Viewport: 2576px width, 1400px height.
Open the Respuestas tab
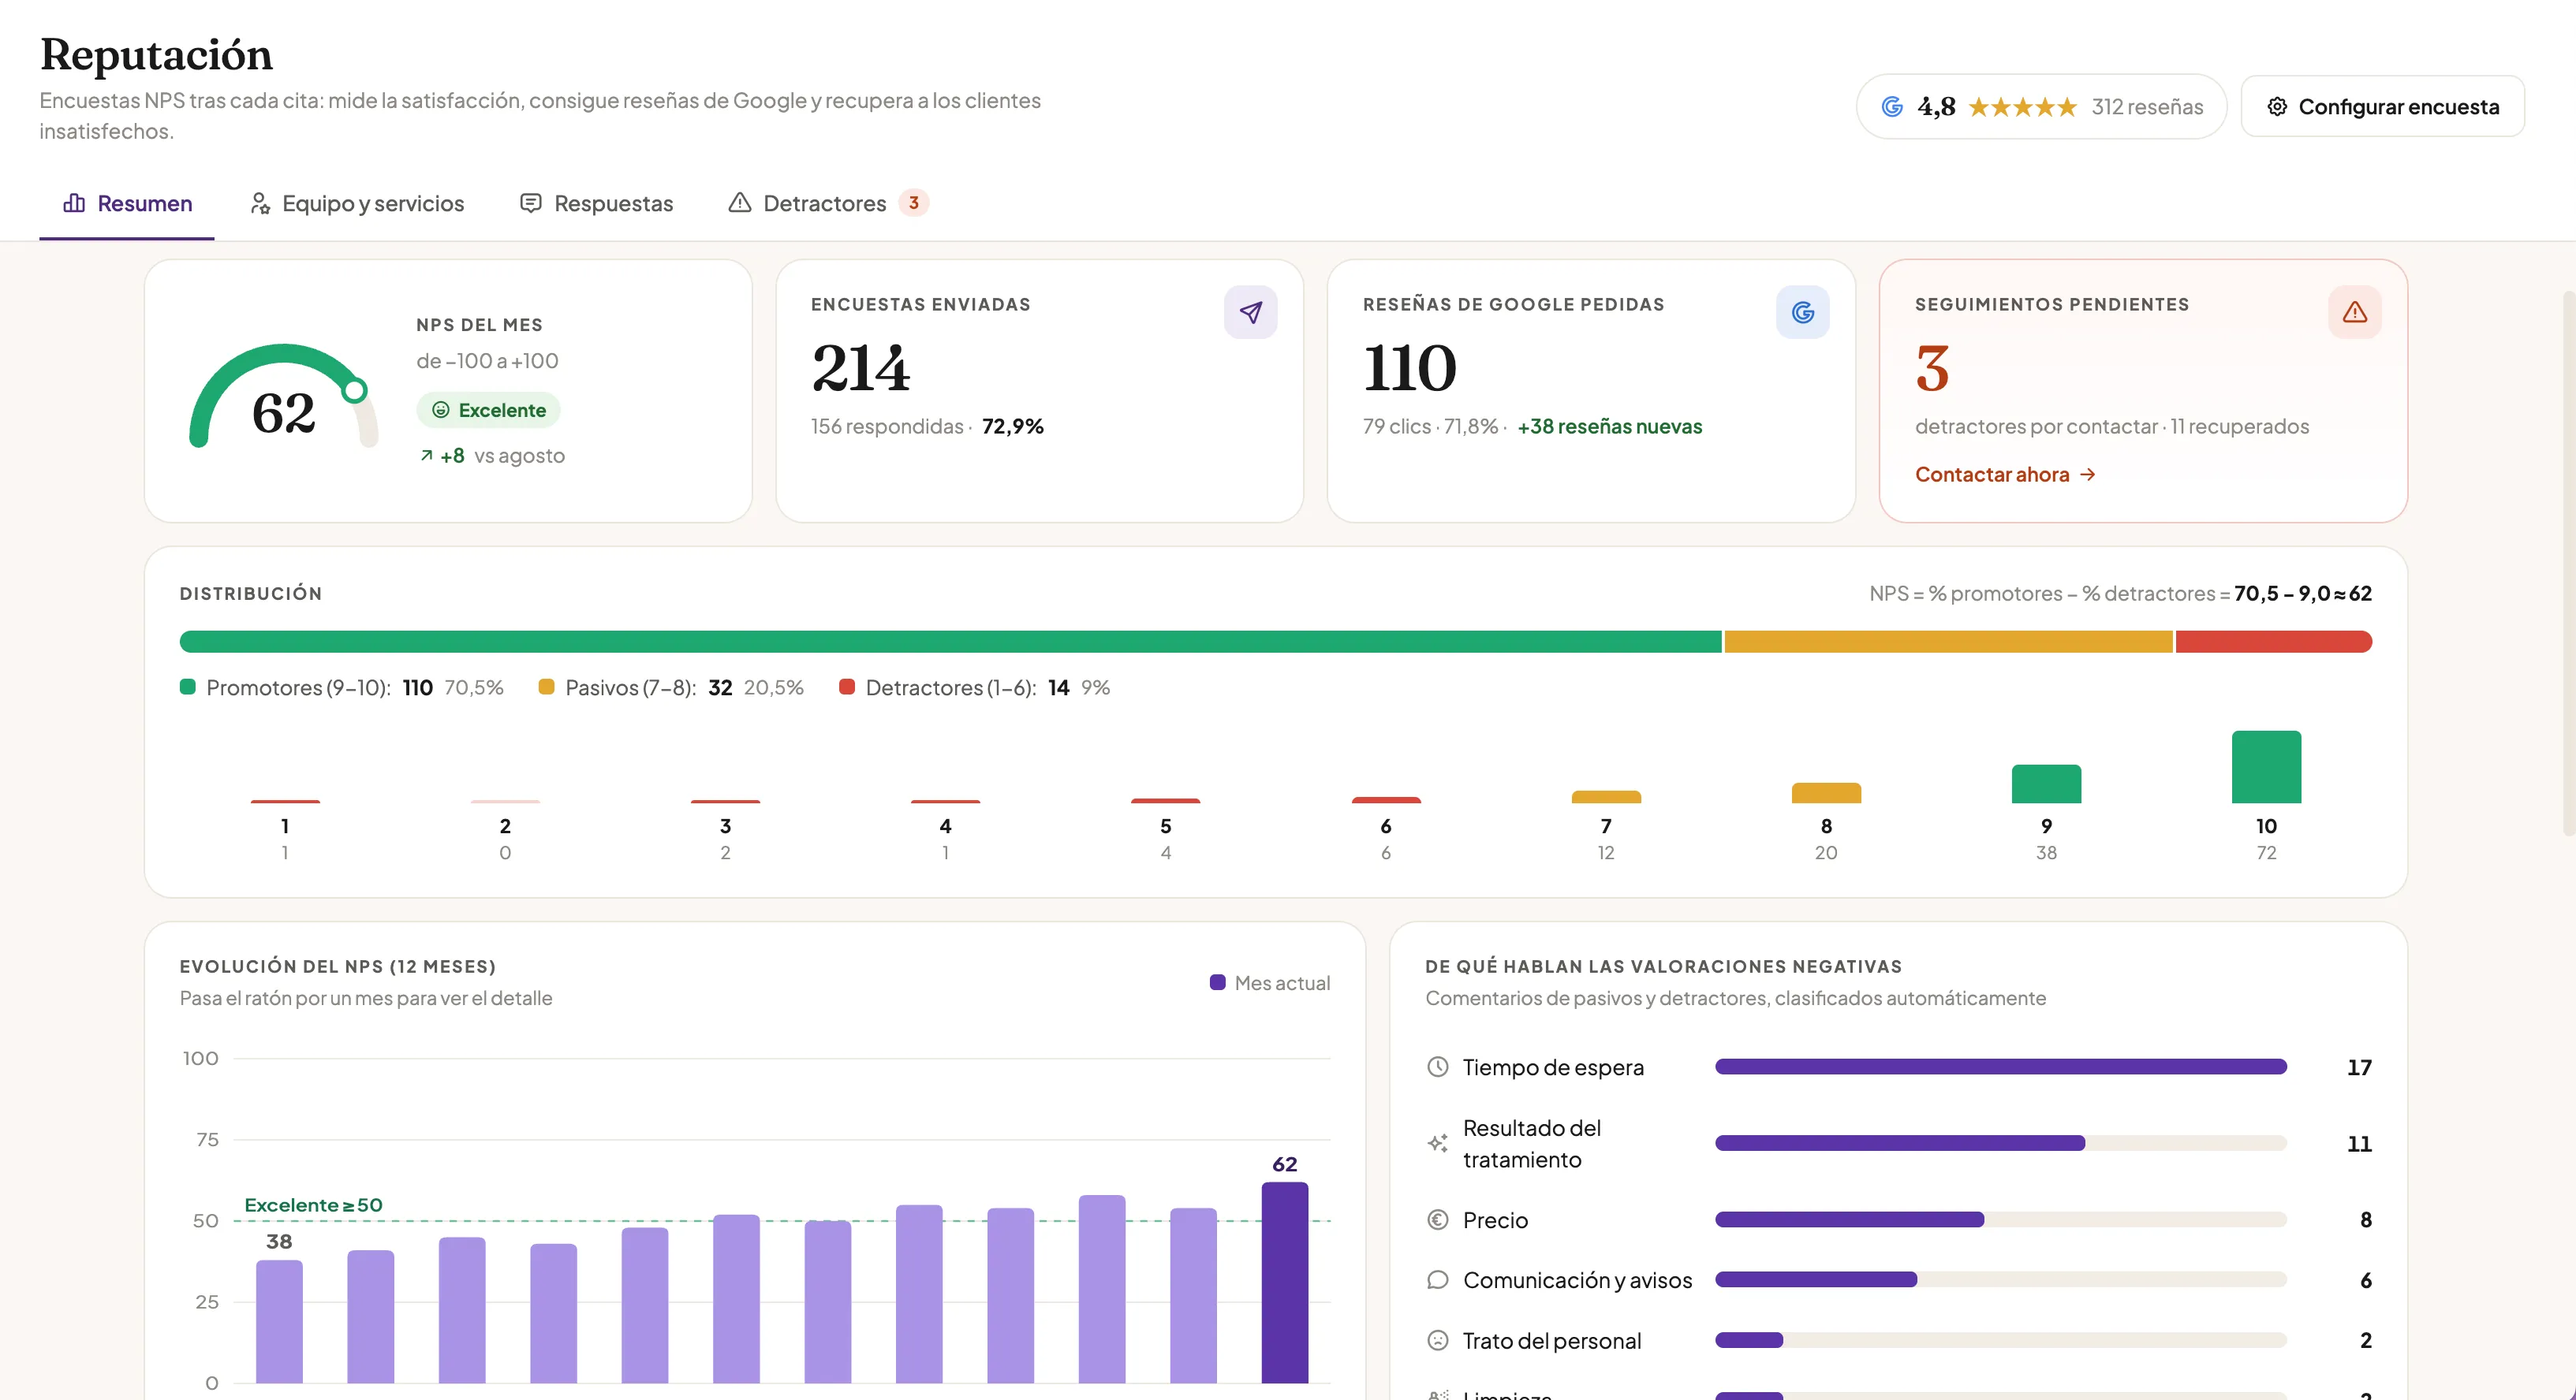597,204
